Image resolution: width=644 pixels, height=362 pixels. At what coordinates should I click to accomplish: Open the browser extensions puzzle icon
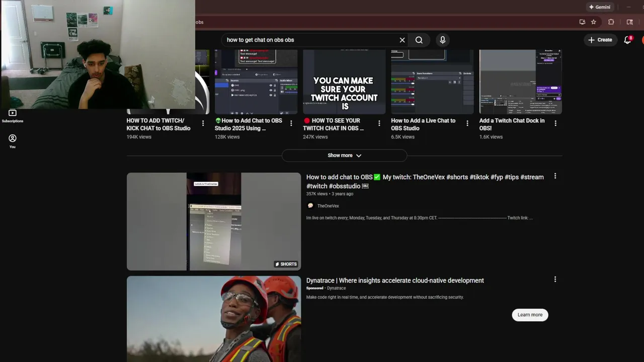611,22
